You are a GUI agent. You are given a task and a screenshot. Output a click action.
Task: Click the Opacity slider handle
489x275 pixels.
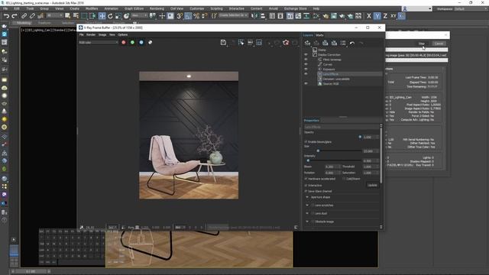point(360,137)
